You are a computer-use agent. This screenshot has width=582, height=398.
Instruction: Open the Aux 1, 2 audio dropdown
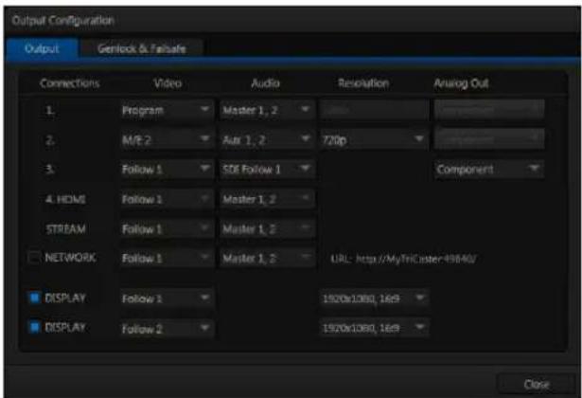267,139
